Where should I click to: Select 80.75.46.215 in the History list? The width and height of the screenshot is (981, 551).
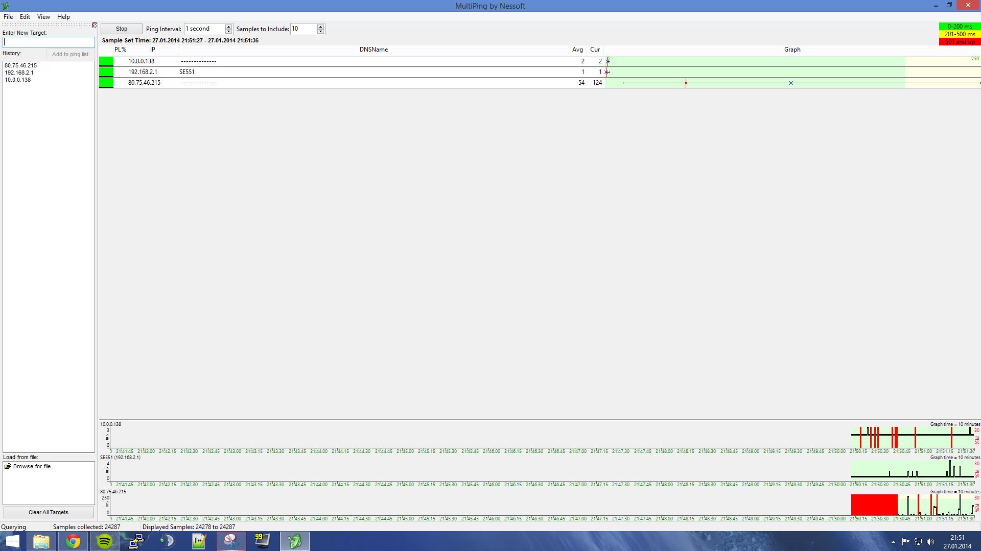tap(21, 65)
